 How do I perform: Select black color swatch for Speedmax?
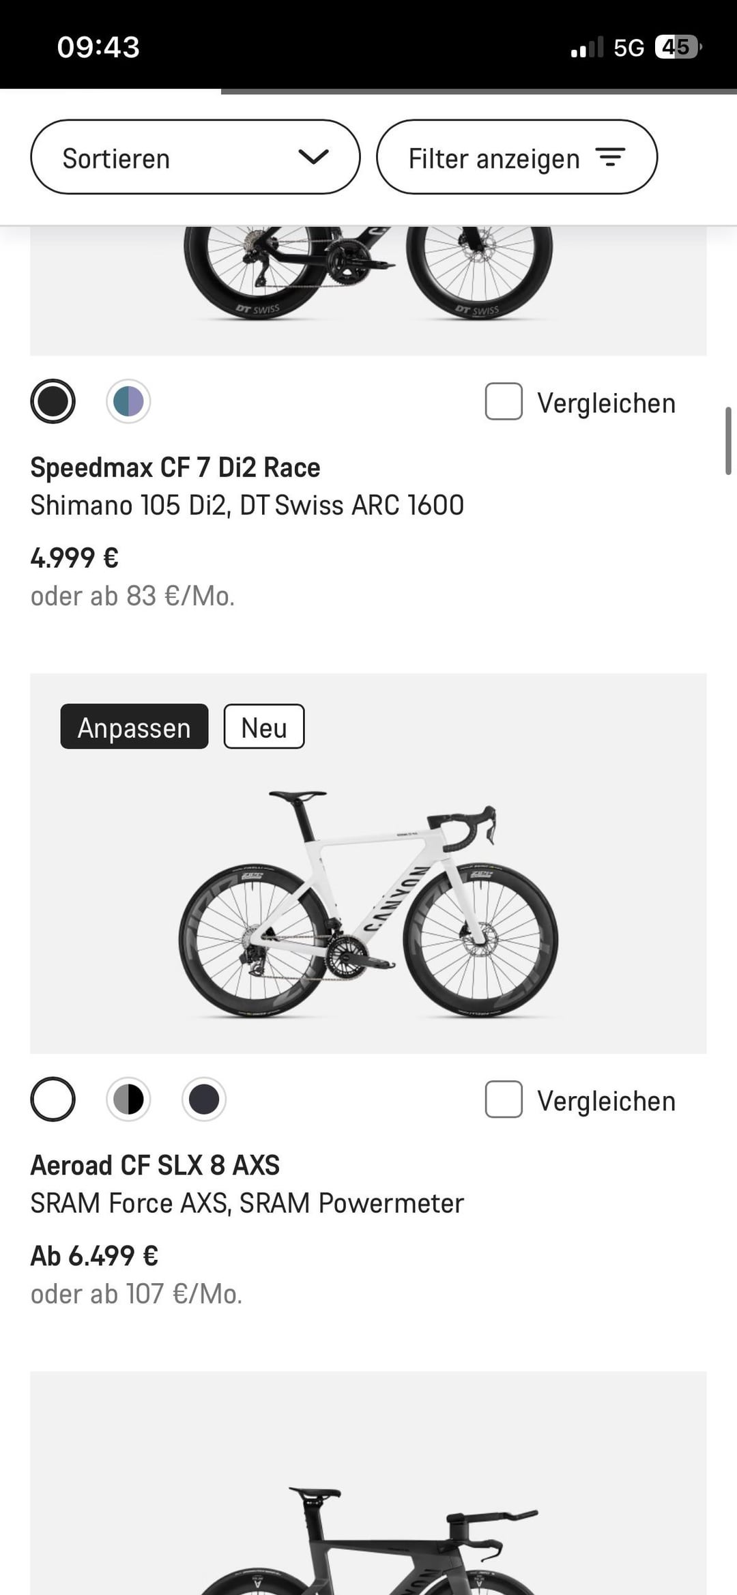[x=53, y=401]
